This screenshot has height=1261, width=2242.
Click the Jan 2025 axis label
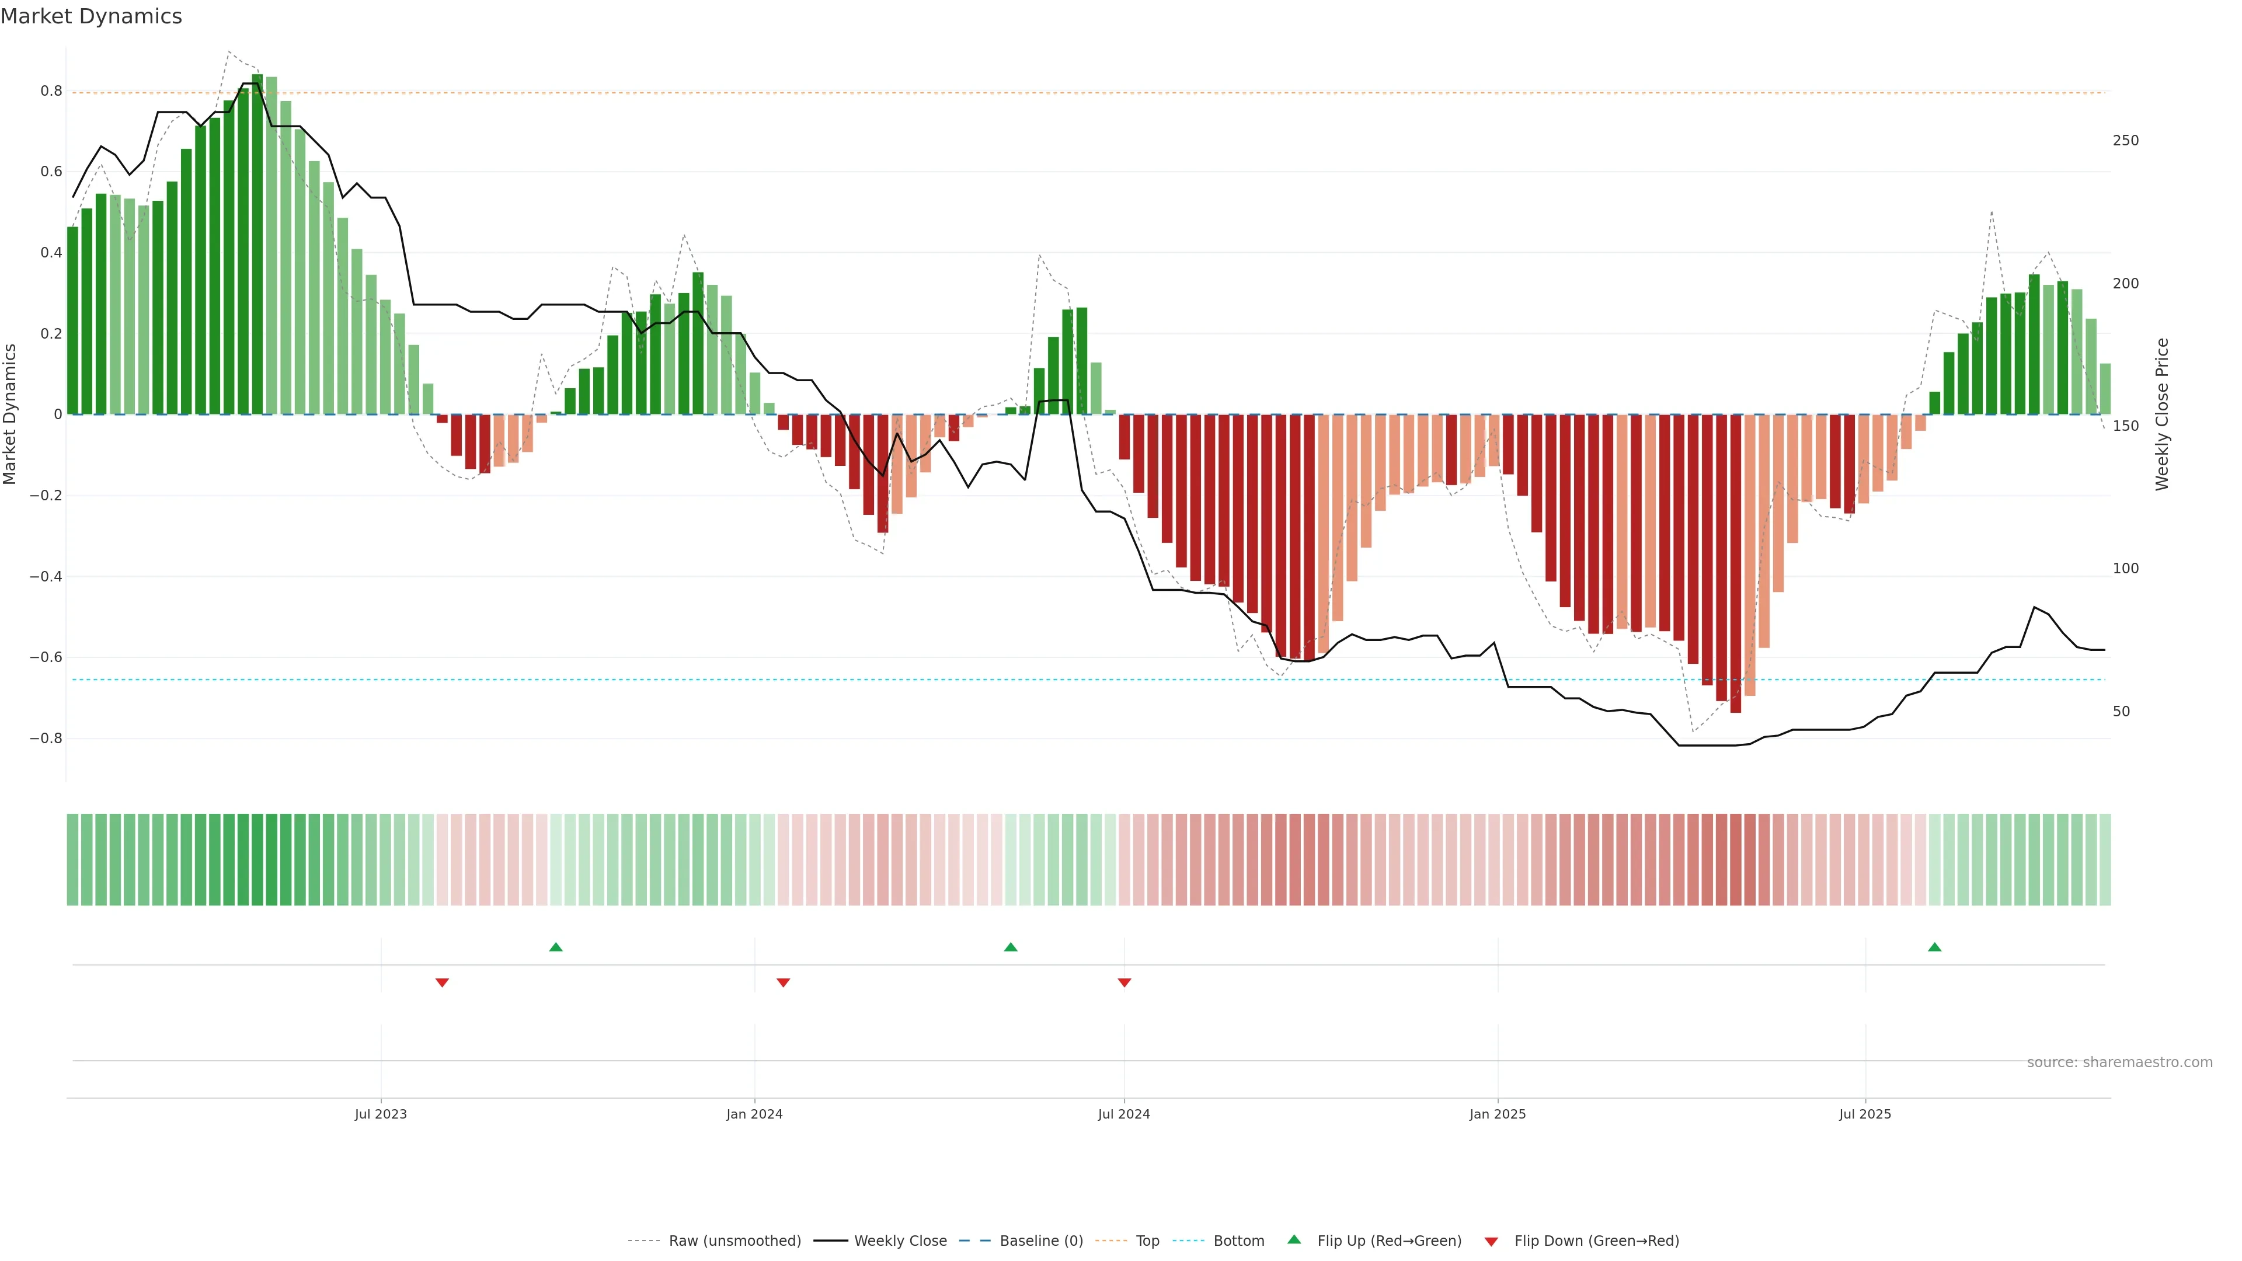[1497, 1115]
